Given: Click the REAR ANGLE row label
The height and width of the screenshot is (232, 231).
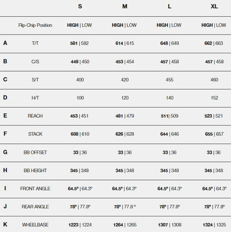Looking at the screenshot, I should [x=35, y=206].
